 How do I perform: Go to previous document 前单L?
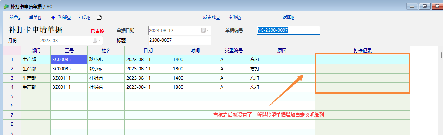[x=15, y=17]
